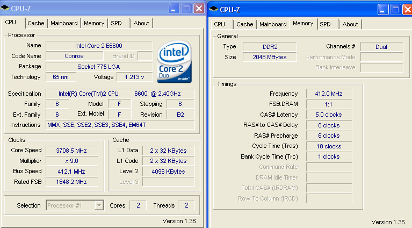Click the L1 Data value 2 x 32 KBytes

[169, 151]
